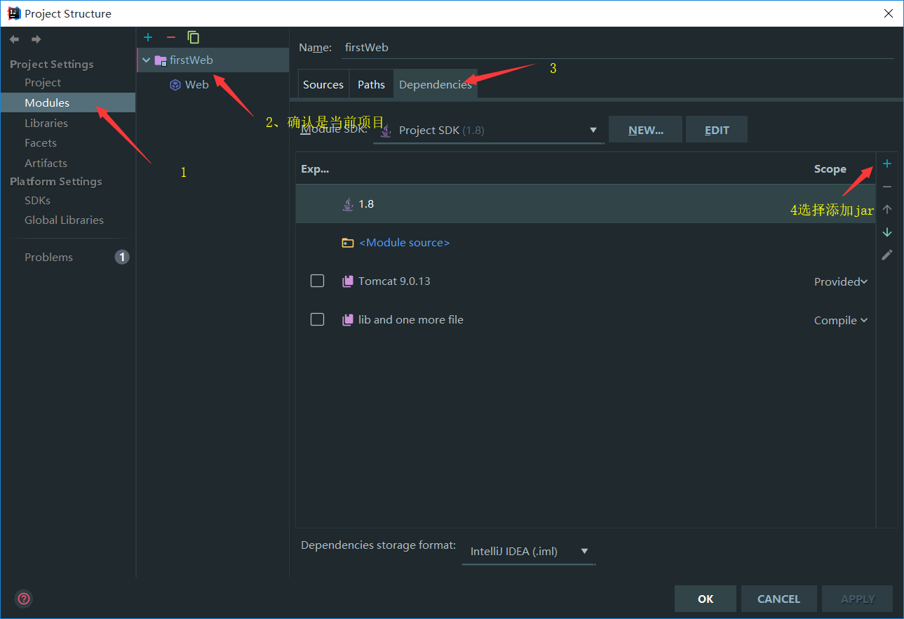Add a new module with plus icon
This screenshot has height=619, width=904.
click(148, 37)
